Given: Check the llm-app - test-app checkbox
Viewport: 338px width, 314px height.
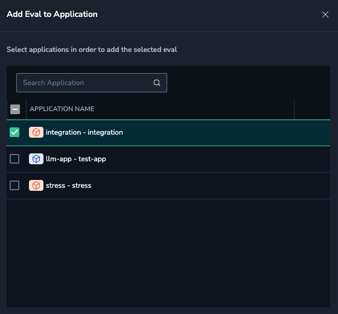Looking at the screenshot, I should 14,159.
